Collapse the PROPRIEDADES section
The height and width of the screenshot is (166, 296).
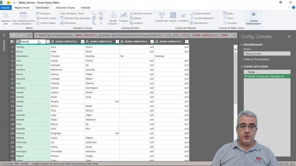click(241, 45)
